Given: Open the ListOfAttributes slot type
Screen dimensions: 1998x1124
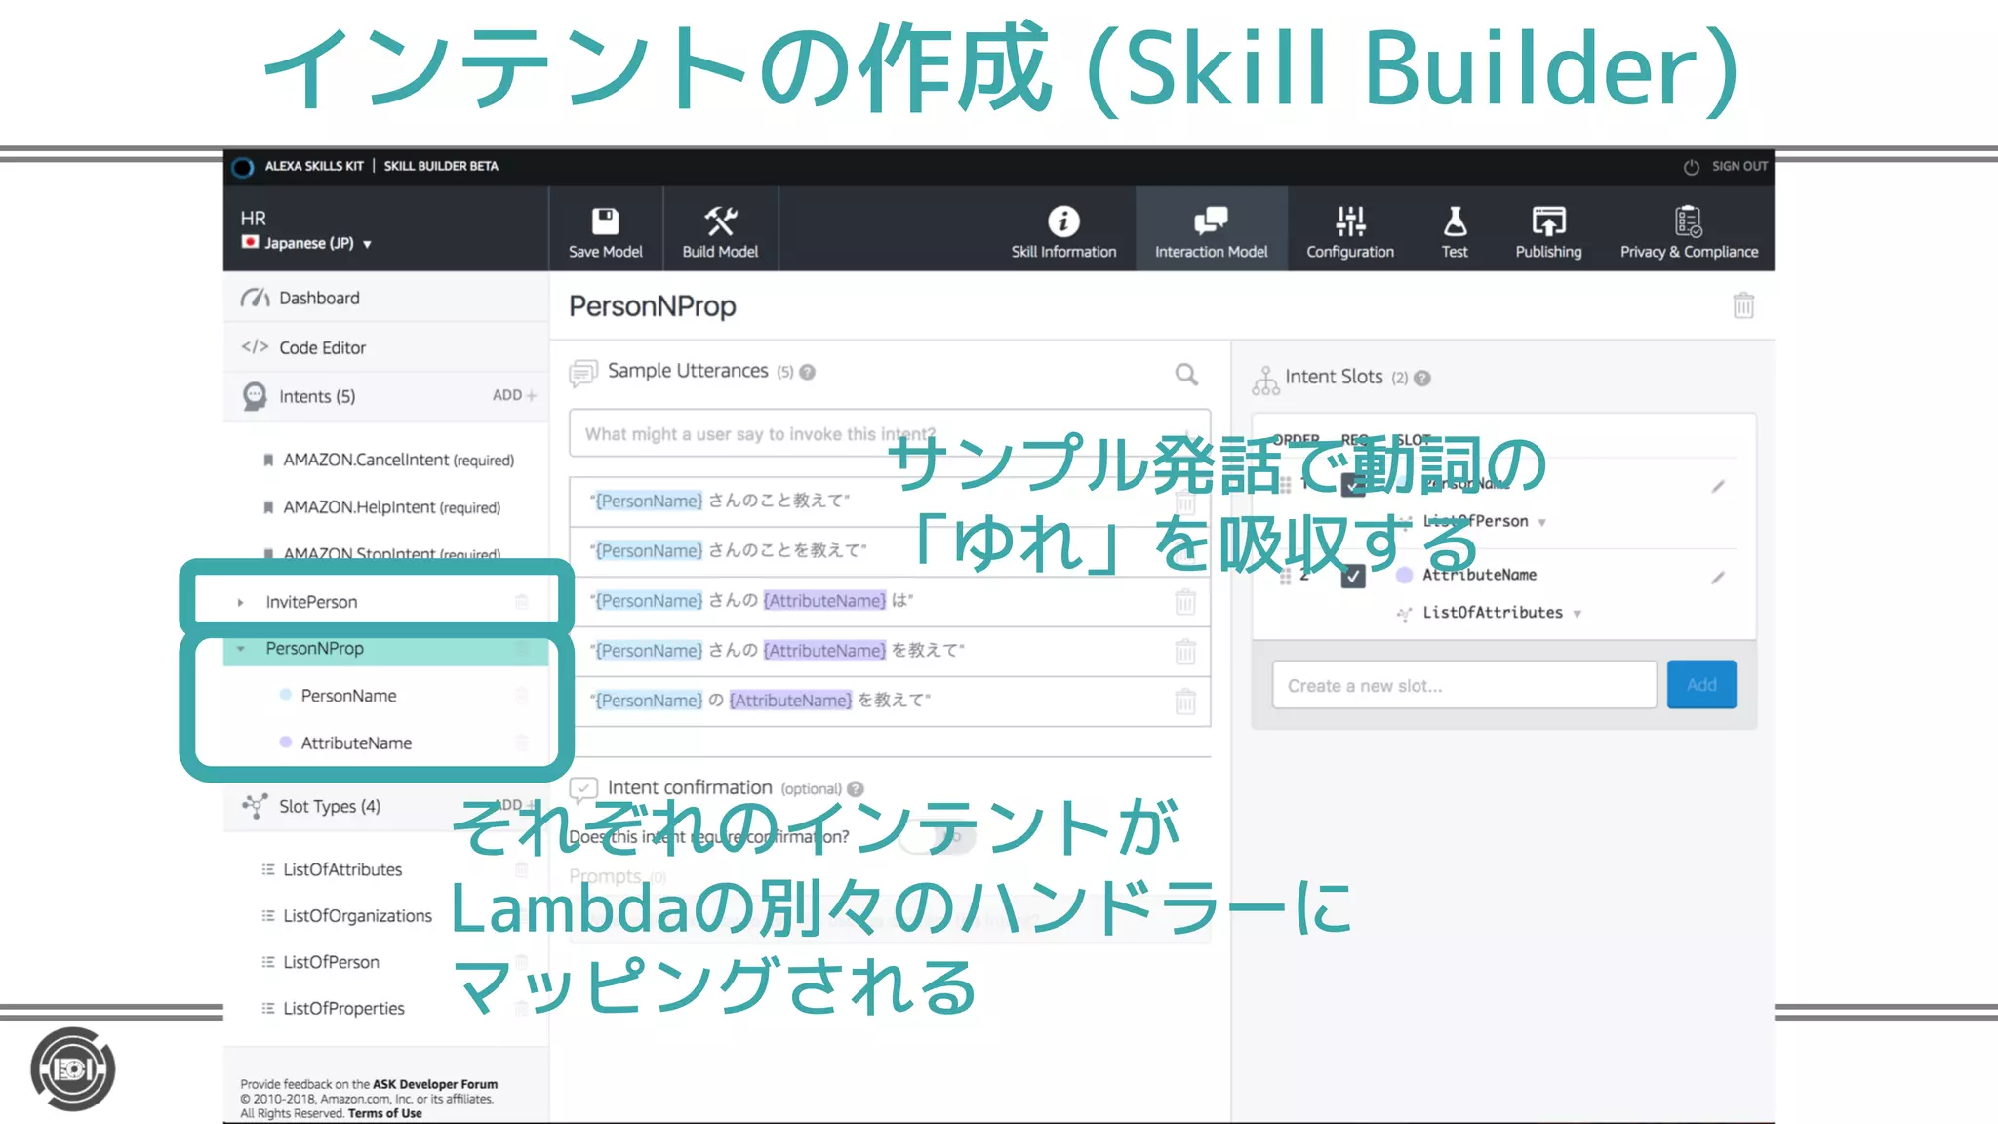Looking at the screenshot, I should click(342, 869).
